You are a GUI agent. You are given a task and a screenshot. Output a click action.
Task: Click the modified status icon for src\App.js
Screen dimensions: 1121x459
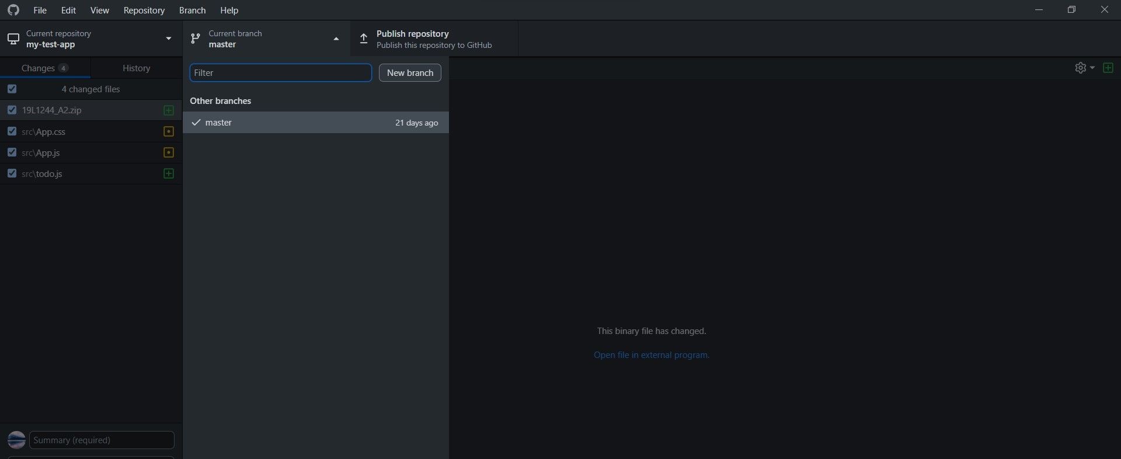click(x=169, y=152)
